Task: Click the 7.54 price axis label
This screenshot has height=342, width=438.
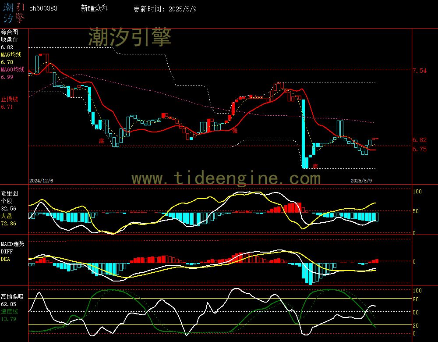Action: coord(420,71)
